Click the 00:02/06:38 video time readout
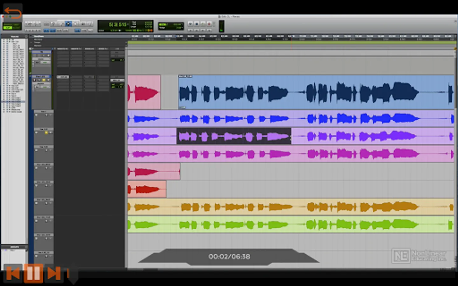Viewport: 458px width, 286px height. click(229, 256)
